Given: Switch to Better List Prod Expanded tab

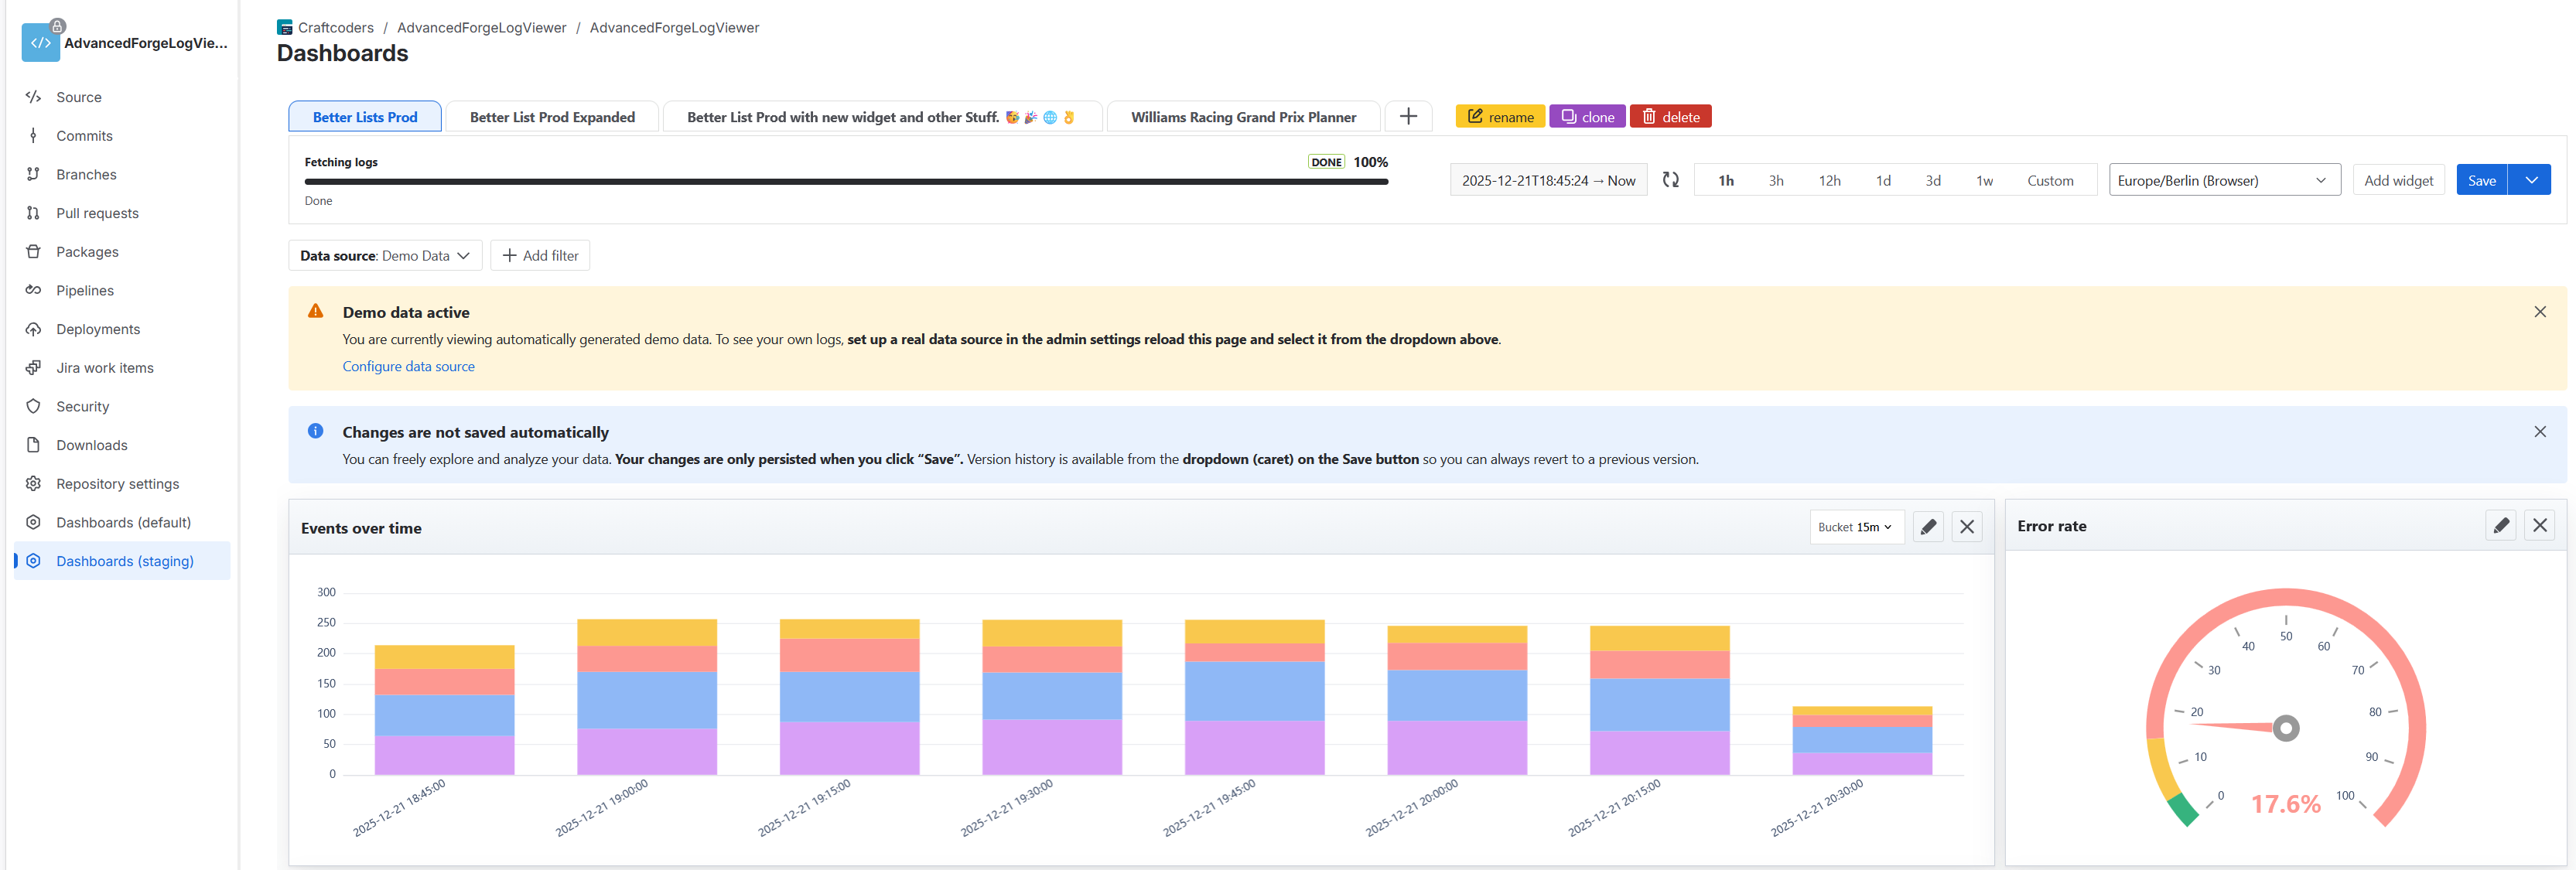Looking at the screenshot, I should click(x=552, y=117).
